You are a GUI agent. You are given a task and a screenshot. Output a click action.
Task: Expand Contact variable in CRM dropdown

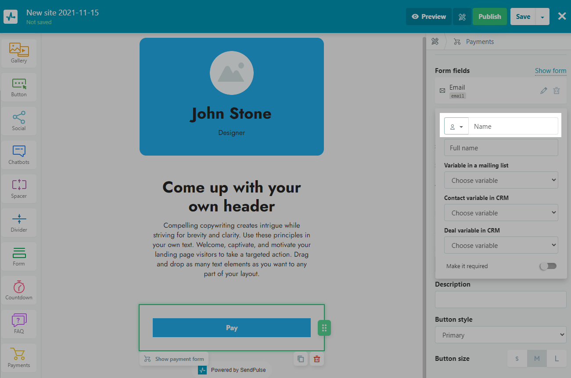[501, 213]
